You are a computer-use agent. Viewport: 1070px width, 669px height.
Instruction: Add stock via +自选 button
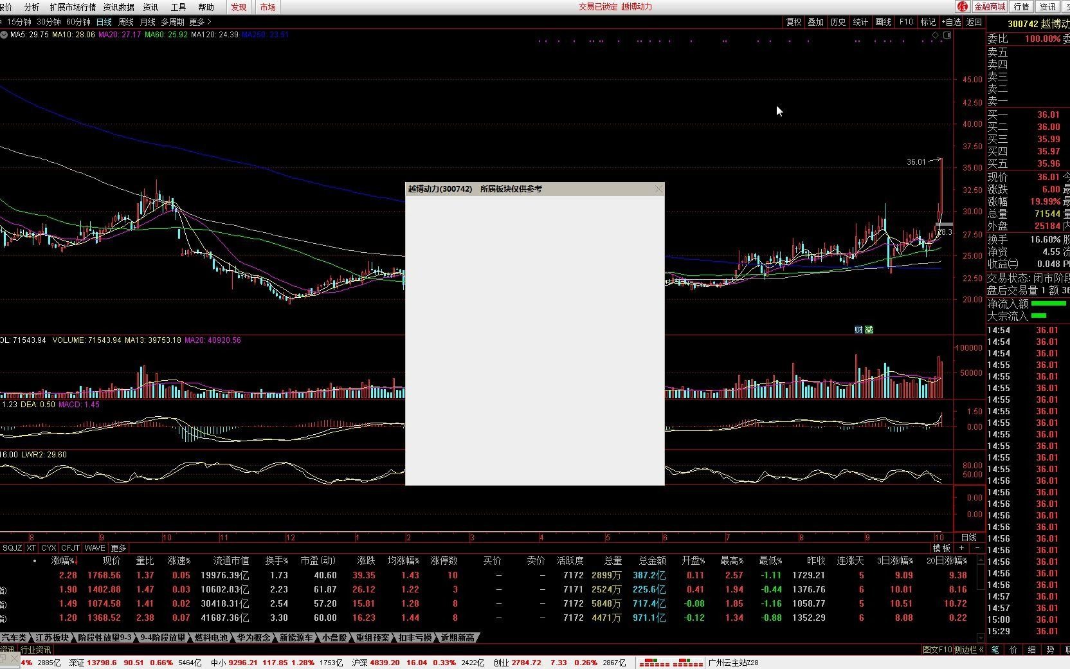(951, 22)
